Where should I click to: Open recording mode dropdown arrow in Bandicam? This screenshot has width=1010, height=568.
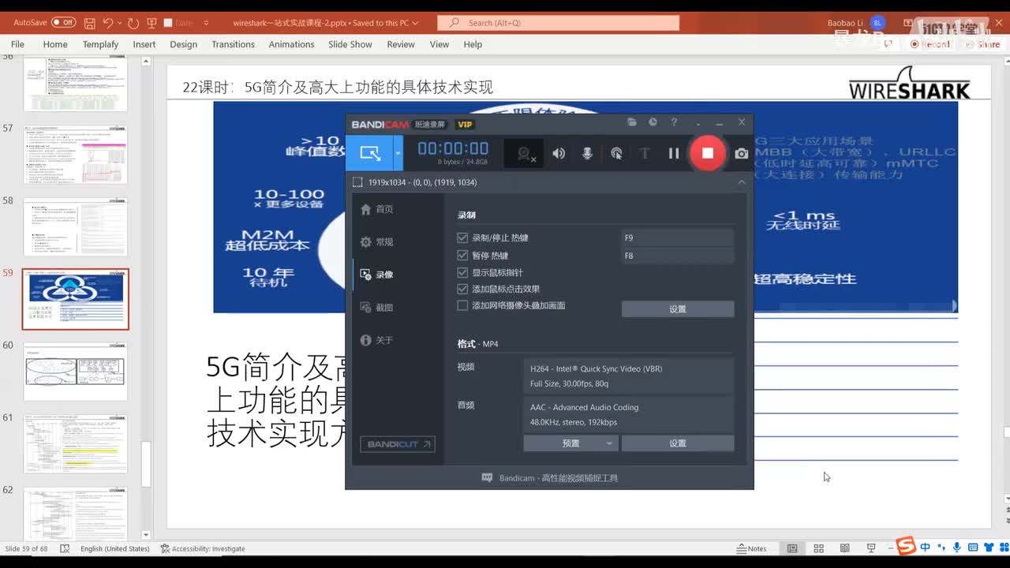click(x=398, y=153)
